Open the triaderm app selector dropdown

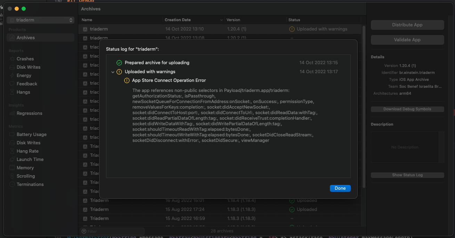click(41, 20)
